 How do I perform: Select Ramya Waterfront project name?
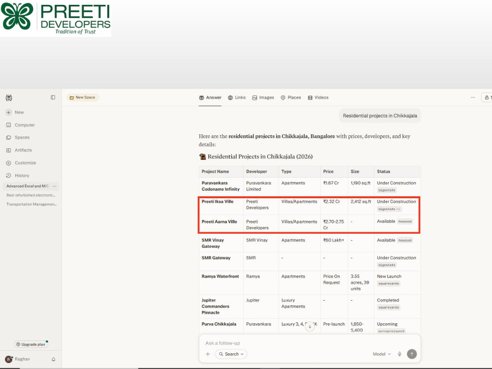pyautogui.click(x=220, y=277)
